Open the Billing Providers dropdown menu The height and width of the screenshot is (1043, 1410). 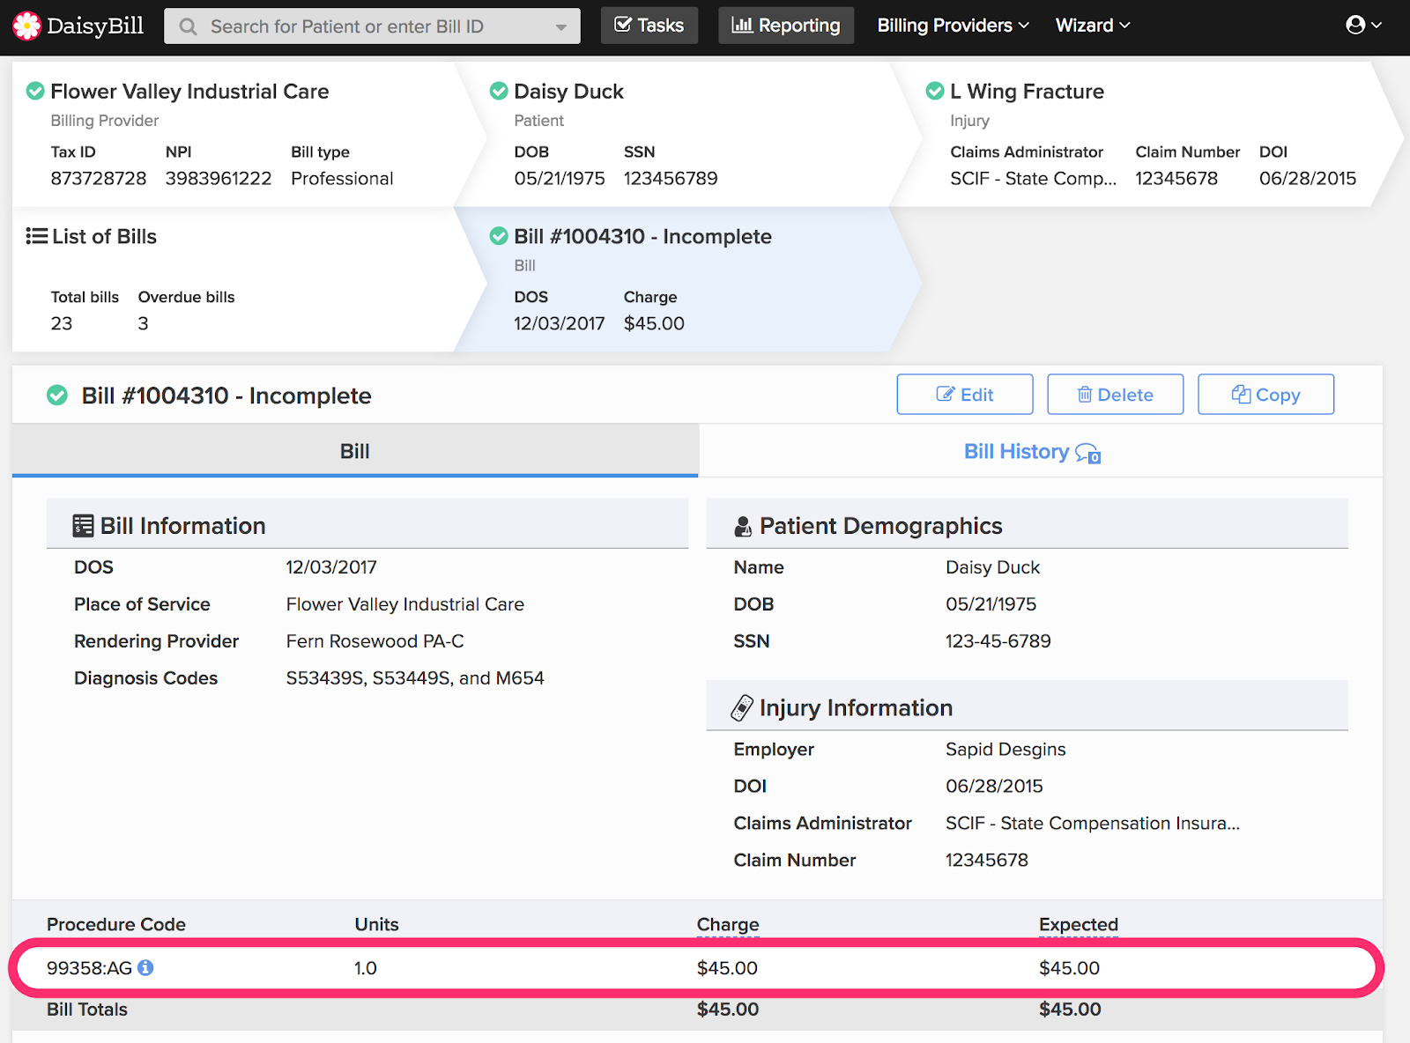click(x=953, y=26)
